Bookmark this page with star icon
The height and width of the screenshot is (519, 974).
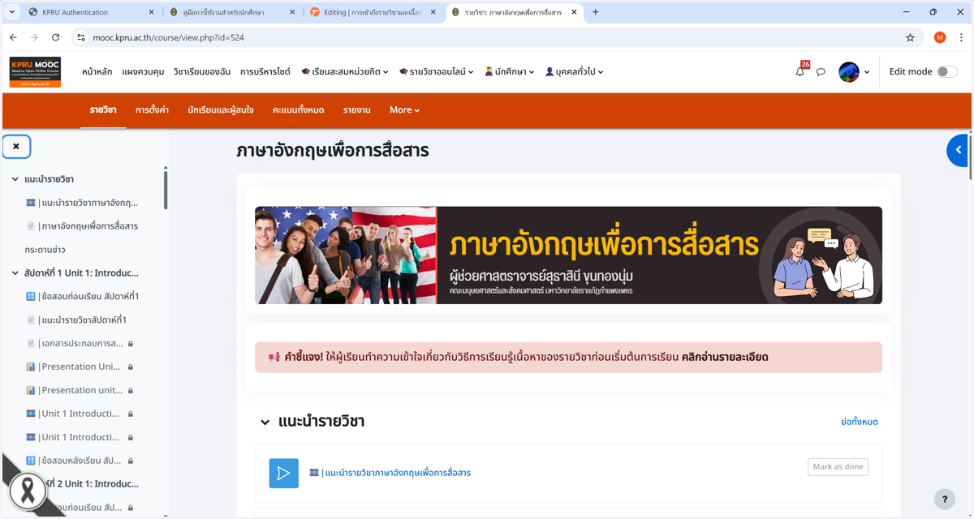click(910, 37)
